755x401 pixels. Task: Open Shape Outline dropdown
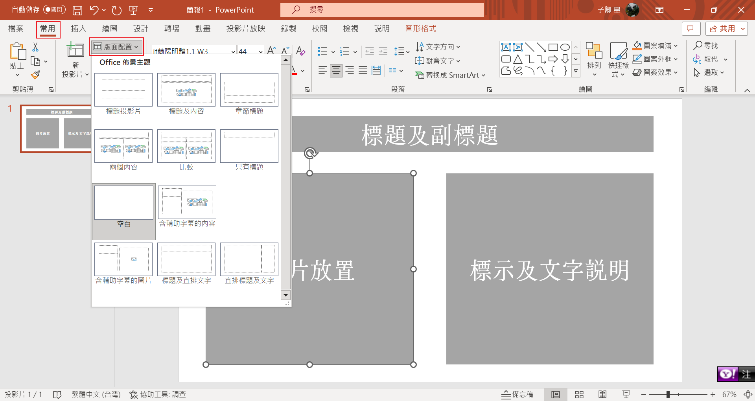(655, 59)
